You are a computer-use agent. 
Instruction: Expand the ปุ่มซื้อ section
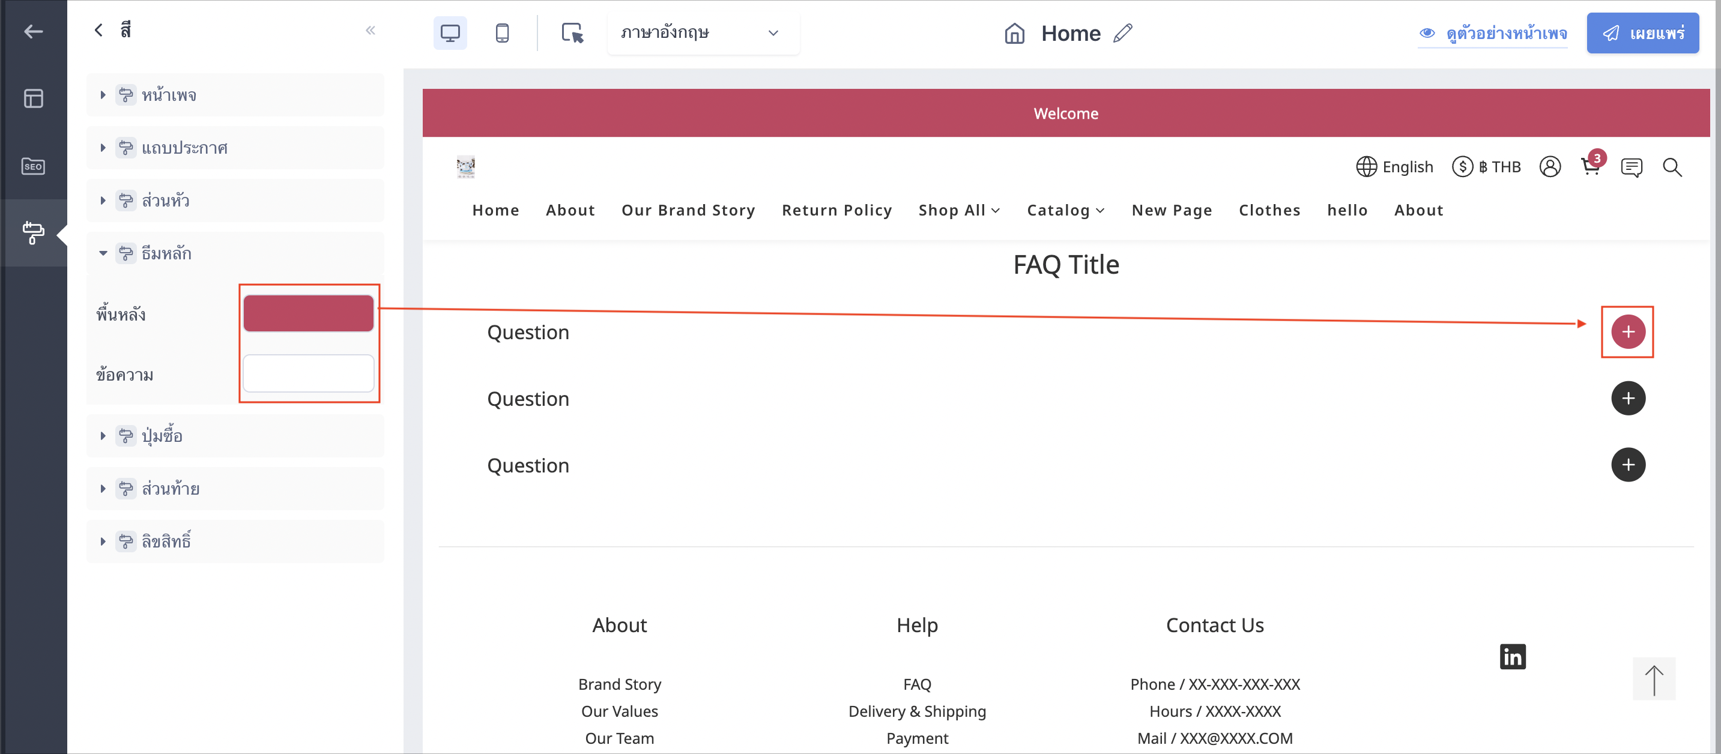click(235, 435)
